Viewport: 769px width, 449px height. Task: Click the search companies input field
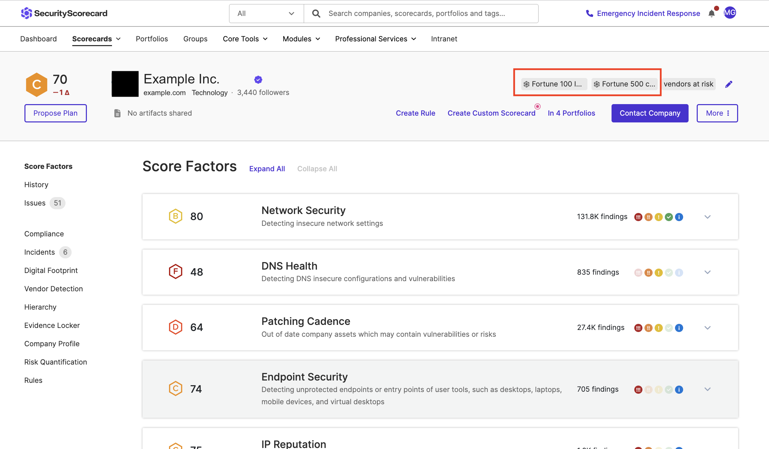click(x=421, y=14)
